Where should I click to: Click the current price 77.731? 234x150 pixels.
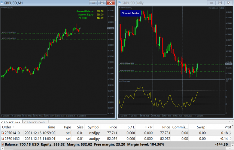[x=165, y=133]
